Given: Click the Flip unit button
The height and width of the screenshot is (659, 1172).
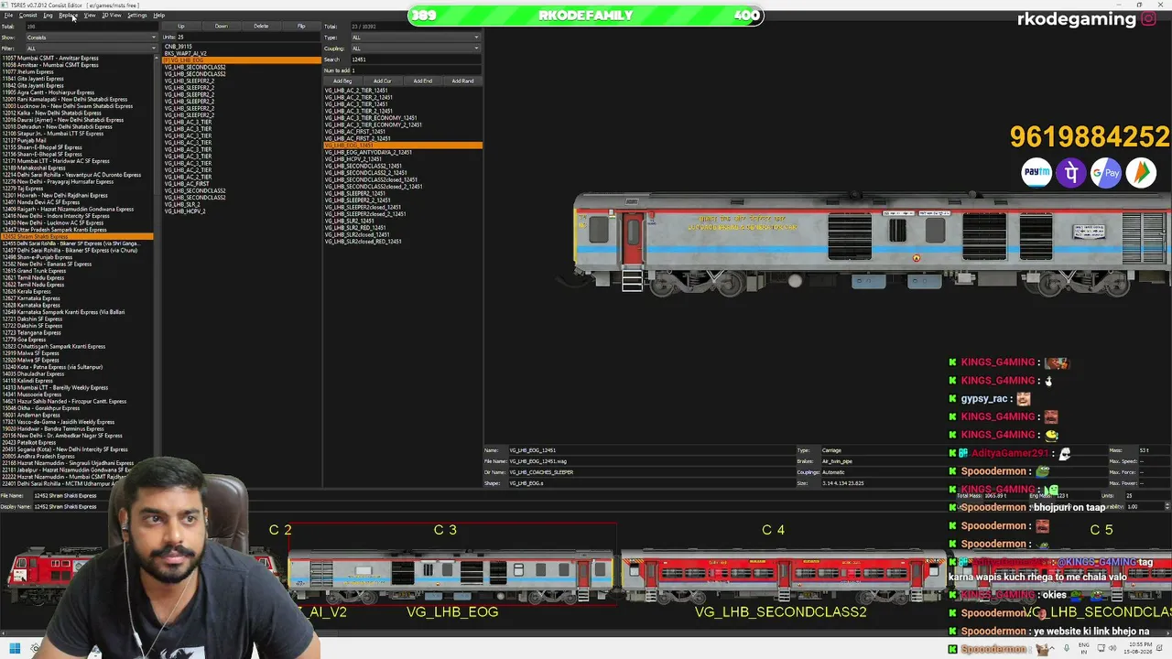Looking at the screenshot, I should pyautogui.click(x=301, y=27).
